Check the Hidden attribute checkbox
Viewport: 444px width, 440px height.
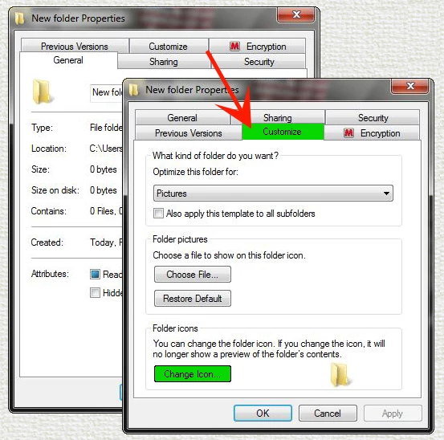[x=95, y=292]
